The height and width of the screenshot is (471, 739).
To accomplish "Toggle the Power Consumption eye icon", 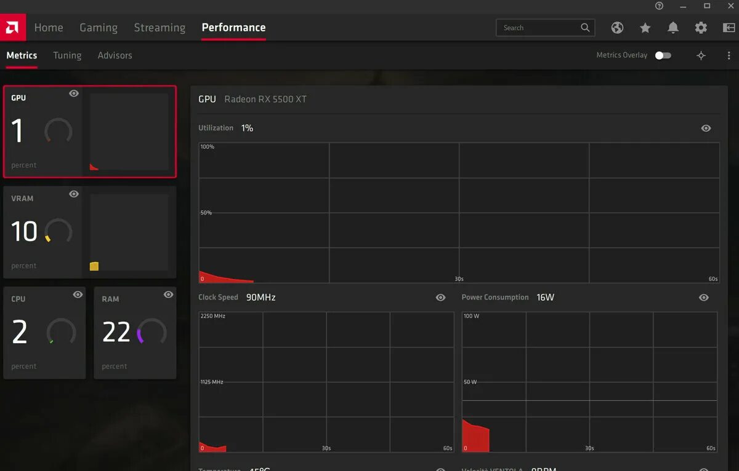I will click(703, 297).
